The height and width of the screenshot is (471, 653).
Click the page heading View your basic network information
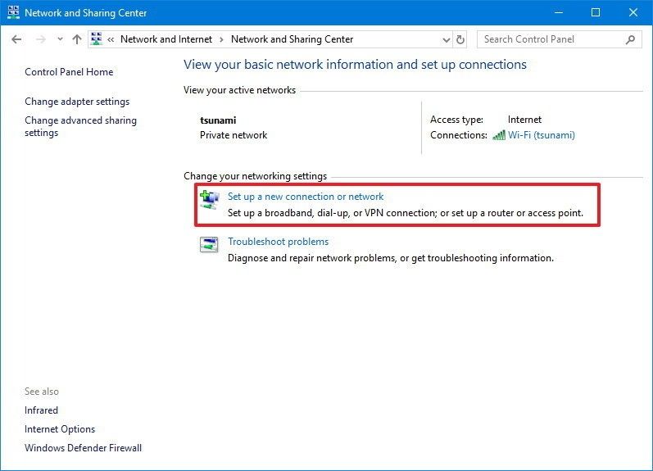pyautogui.click(x=355, y=65)
